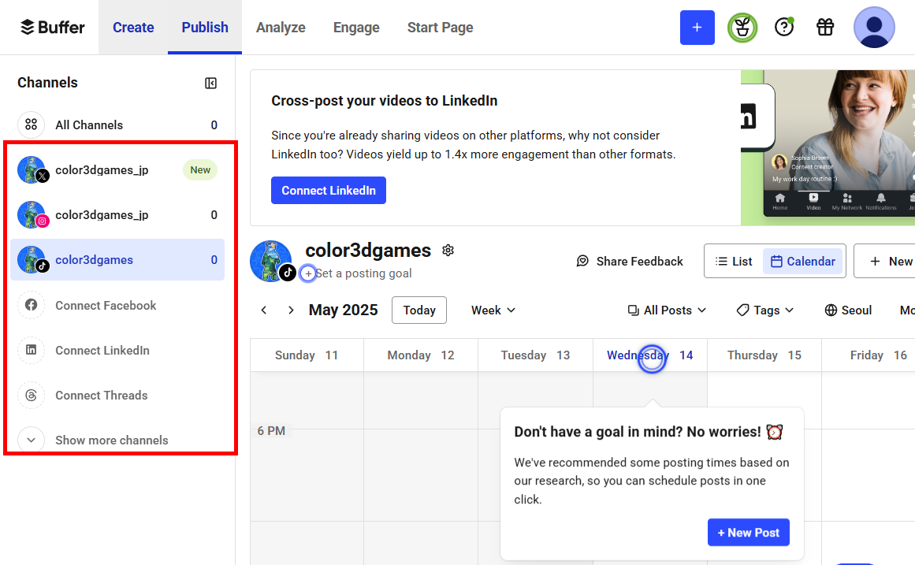915x565 pixels.
Task: Select All Channels
Action: pyautogui.click(x=117, y=125)
